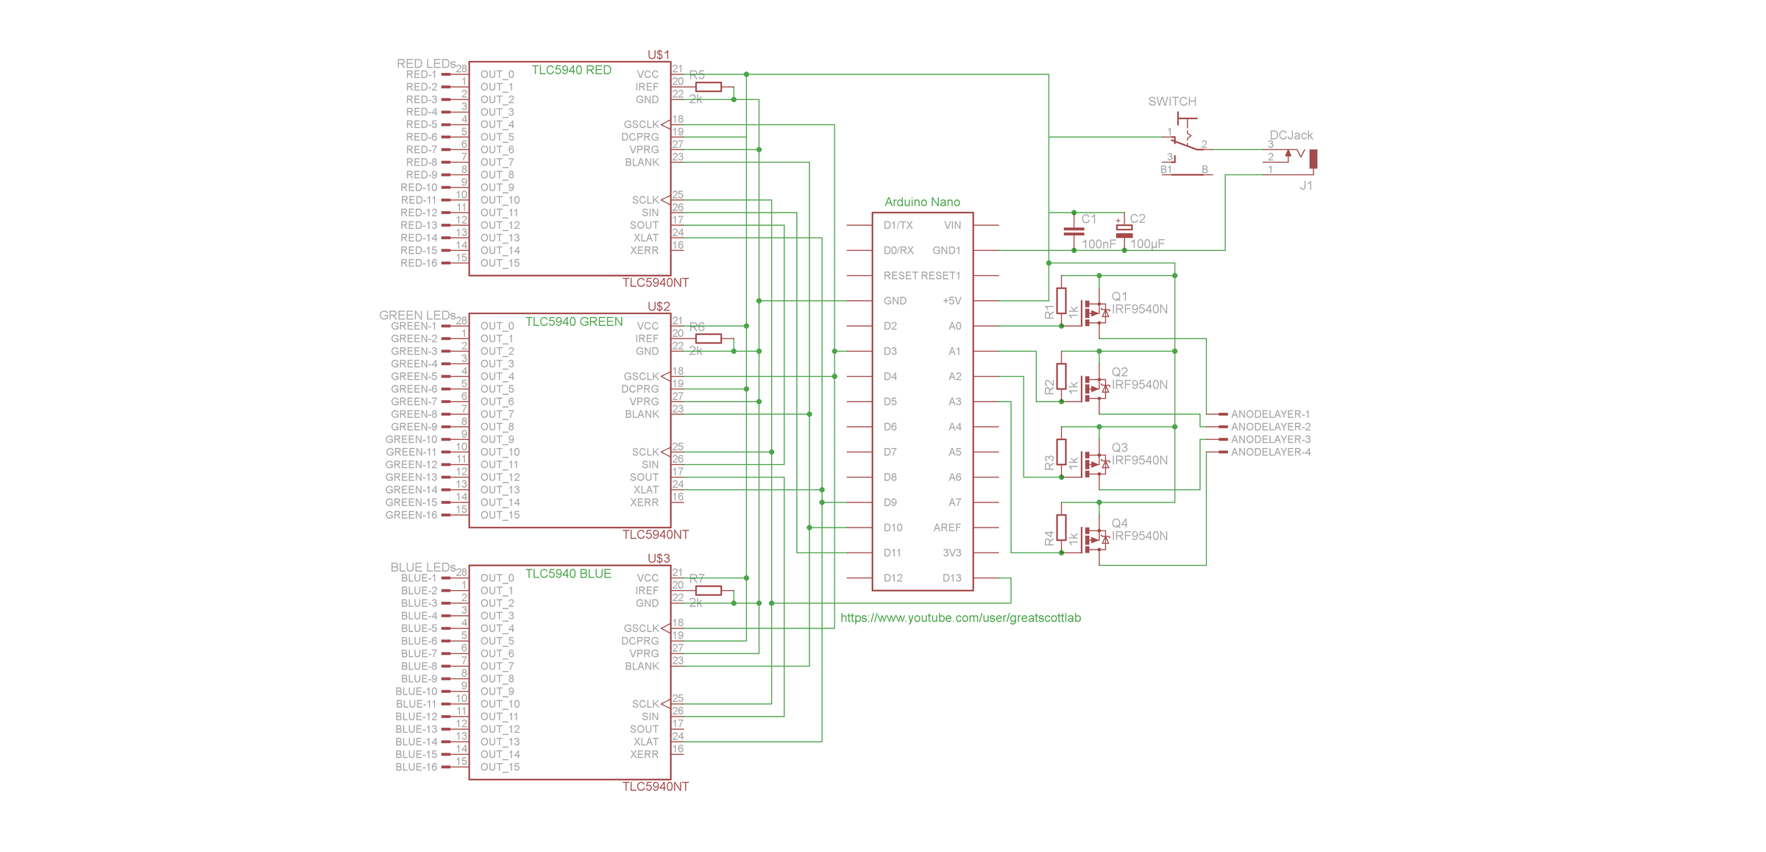Select the Q4 MOSFET transistor symbol
This screenshot has height=852, width=1766.
[1095, 539]
